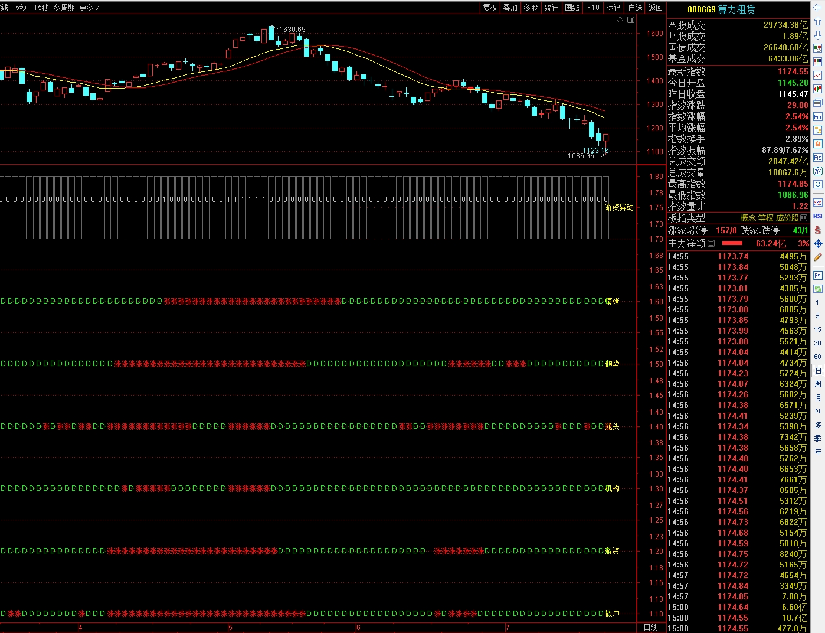Click the 概念 board type link

748,218
